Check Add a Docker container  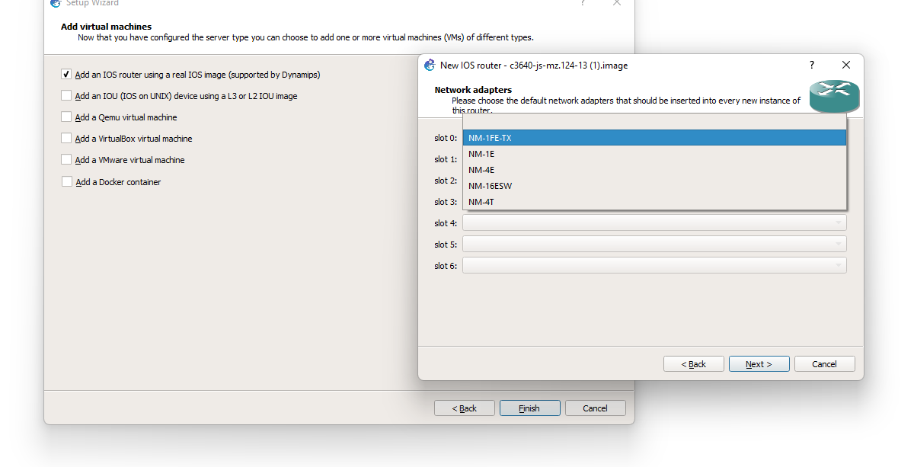coord(66,182)
